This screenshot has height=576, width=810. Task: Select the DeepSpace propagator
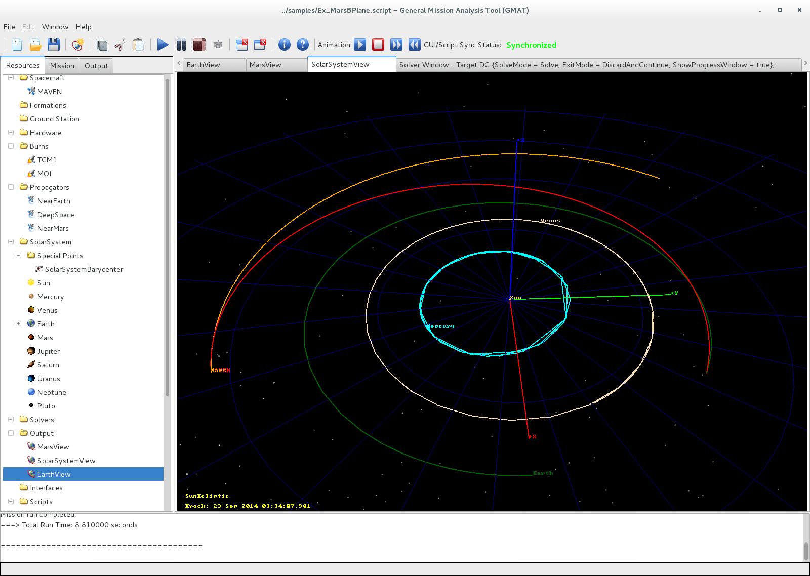click(x=56, y=215)
